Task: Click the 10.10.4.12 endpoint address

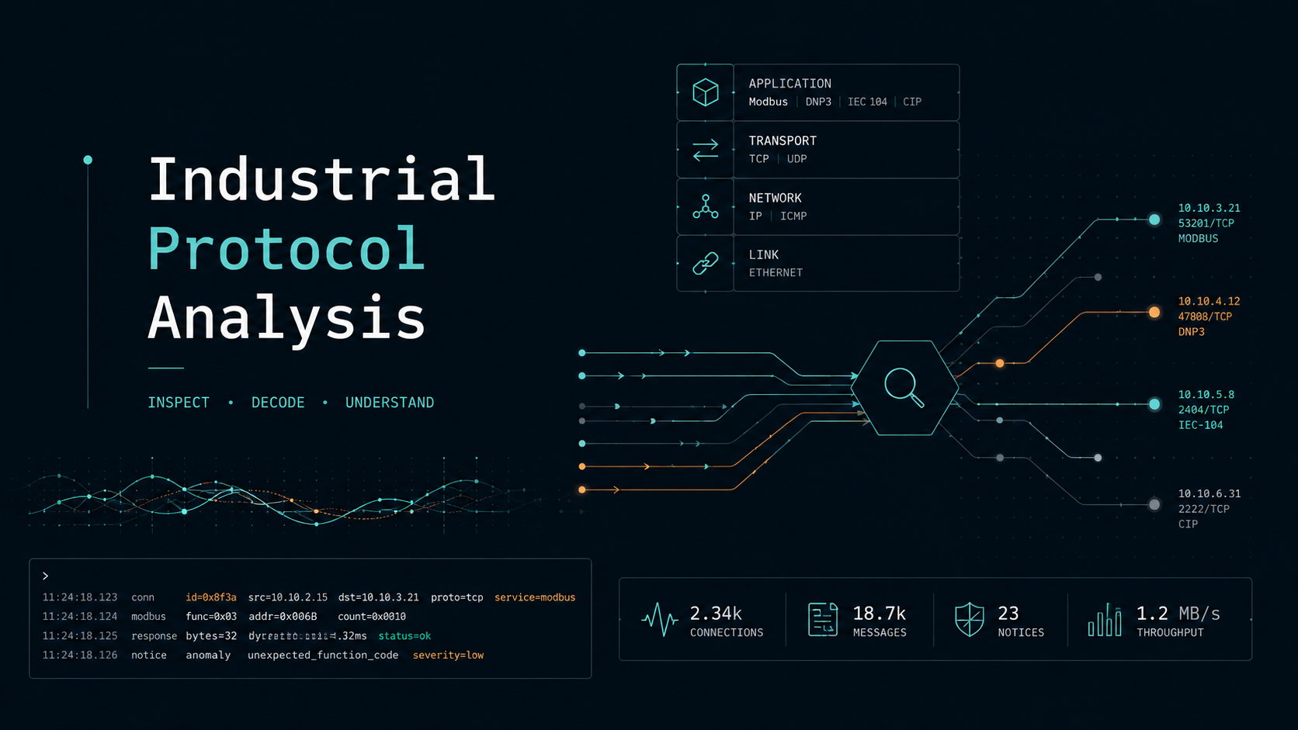Action: [1209, 301]
